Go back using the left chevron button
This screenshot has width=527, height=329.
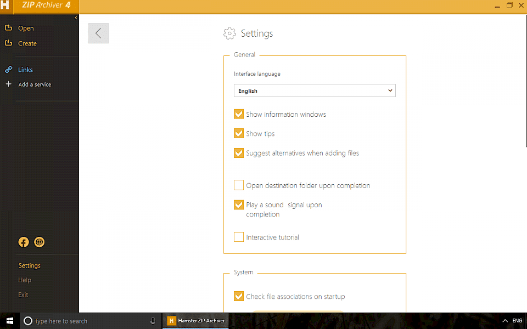coord(98,33)
